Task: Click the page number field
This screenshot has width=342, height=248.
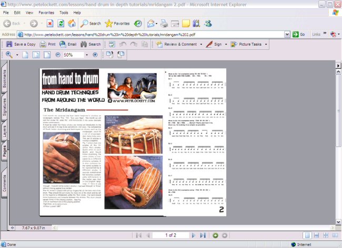Action: tap(170, 235)
